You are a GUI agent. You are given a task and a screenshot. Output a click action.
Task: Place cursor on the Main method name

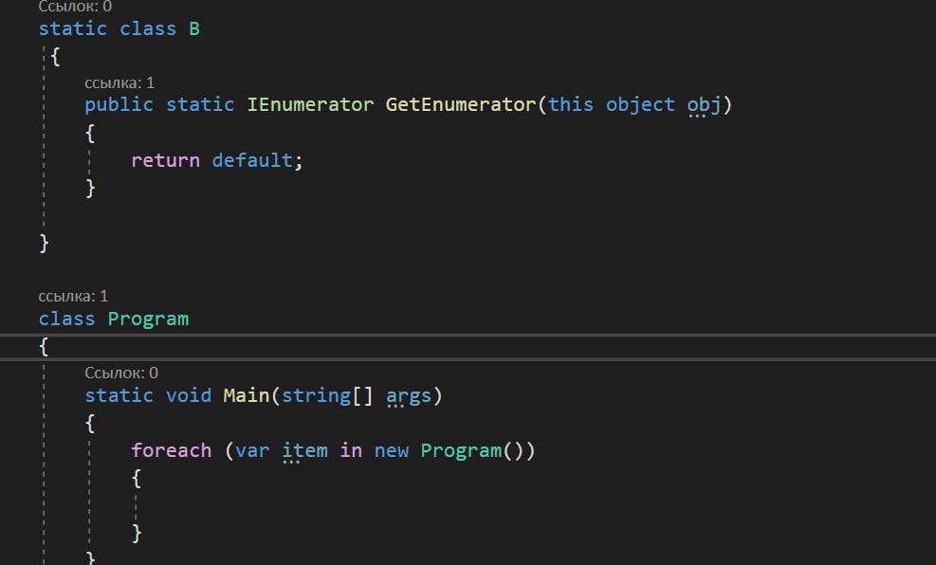coord(246,394)
